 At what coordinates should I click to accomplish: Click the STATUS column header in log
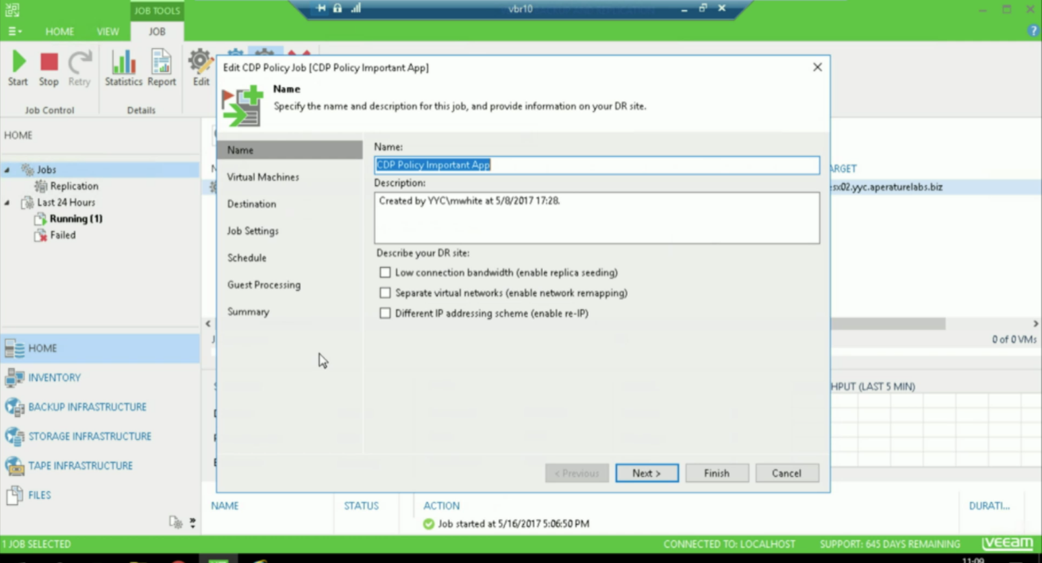(361, 506)
